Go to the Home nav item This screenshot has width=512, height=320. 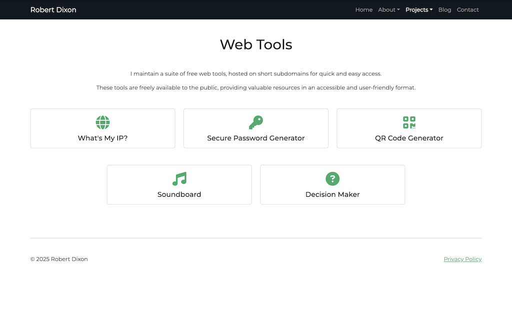tap(363, 10)
